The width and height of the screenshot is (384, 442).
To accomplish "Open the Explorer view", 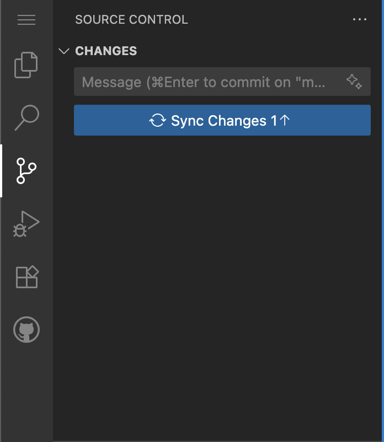I will tap(26, 64).
